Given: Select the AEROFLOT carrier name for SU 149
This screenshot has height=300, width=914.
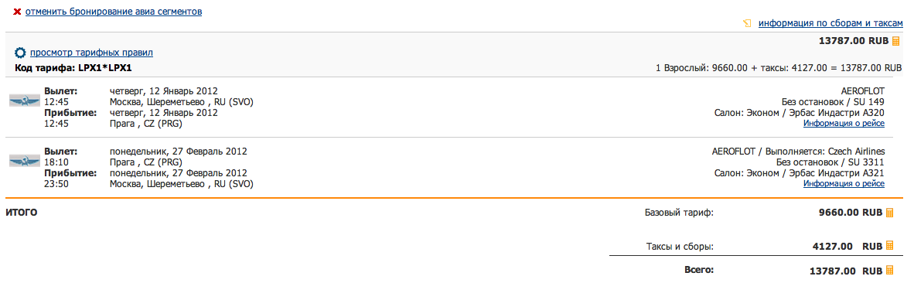Looking at the screenshot, I should click(863, 91).
